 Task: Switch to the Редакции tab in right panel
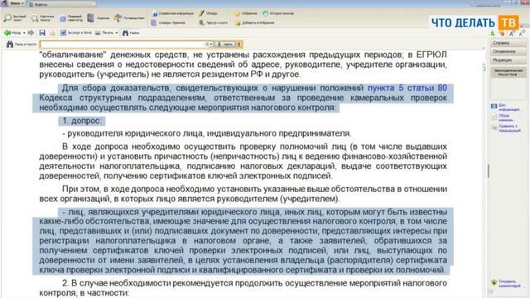pyautogui.click(x=508, y=60)
